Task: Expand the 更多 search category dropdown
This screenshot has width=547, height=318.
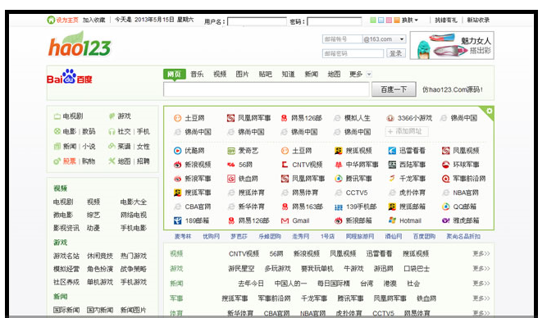Action: [369, 75]
